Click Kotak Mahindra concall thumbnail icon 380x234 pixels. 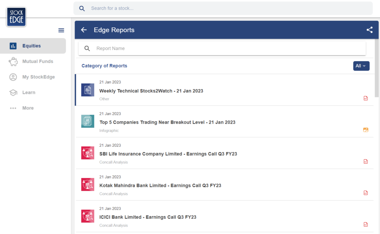click(x=88, y=184)
